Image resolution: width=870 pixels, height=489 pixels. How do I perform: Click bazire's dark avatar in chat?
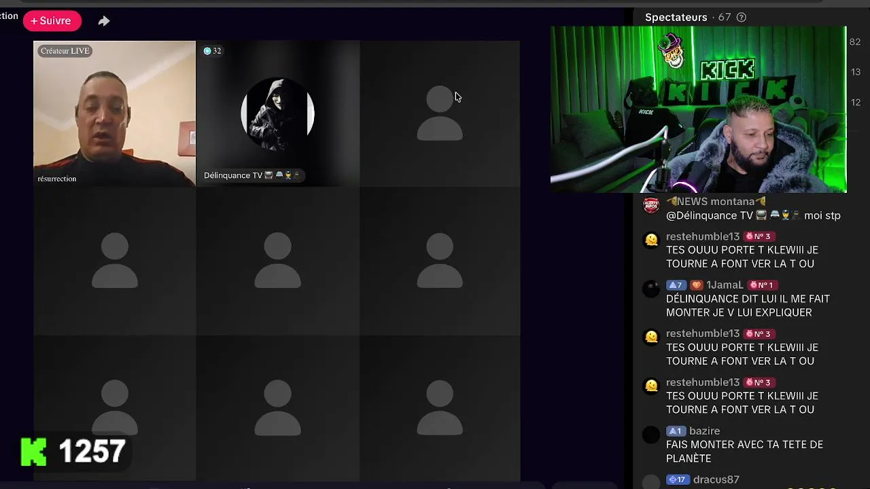pyautogui.click(x=651, y=434)
